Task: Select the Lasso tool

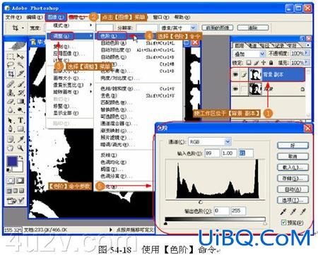Action: coord(11,65)
